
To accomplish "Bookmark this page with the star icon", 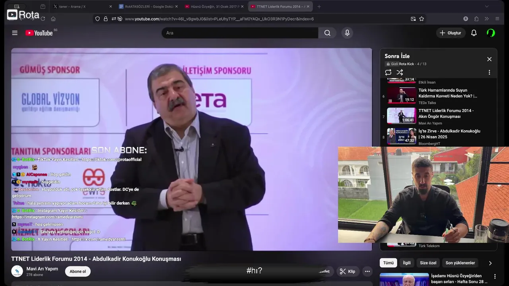I will click(422, 19).
